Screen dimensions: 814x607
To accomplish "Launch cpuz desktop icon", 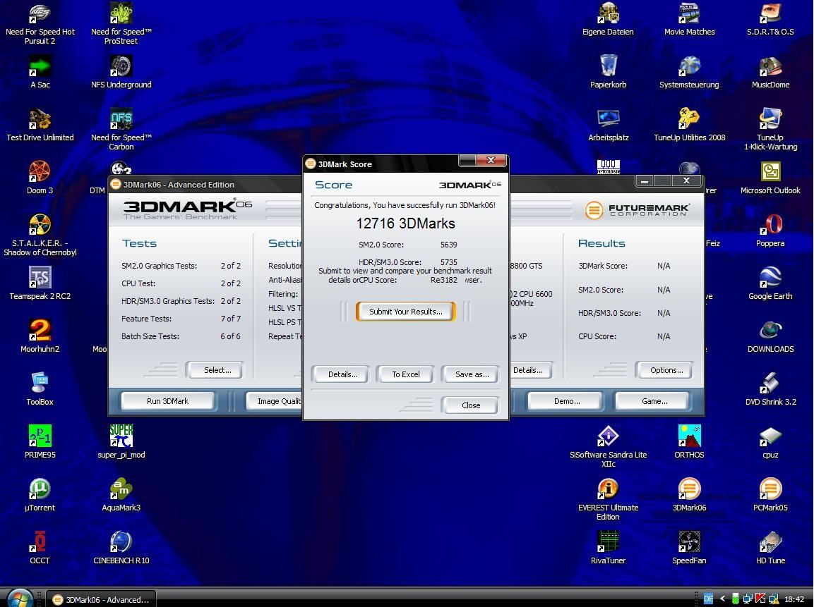I will coord(770,441).
